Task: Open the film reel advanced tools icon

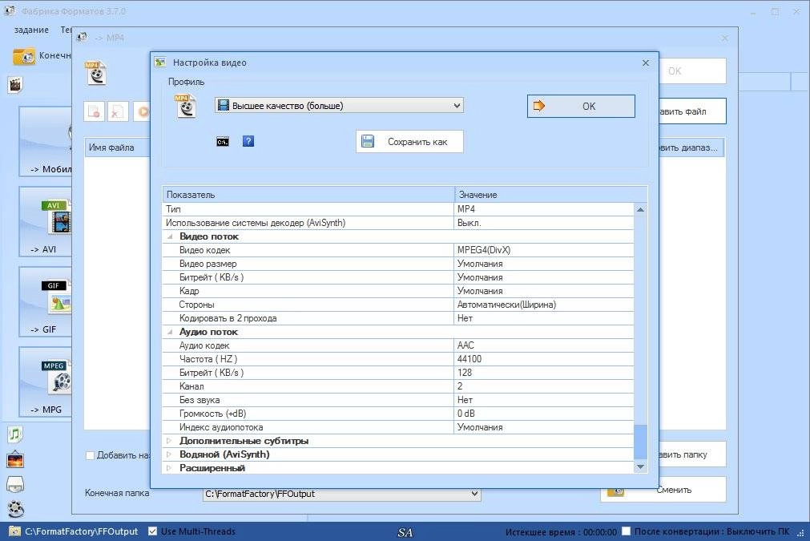Action: pyautogui.click(x=15, y=509)
